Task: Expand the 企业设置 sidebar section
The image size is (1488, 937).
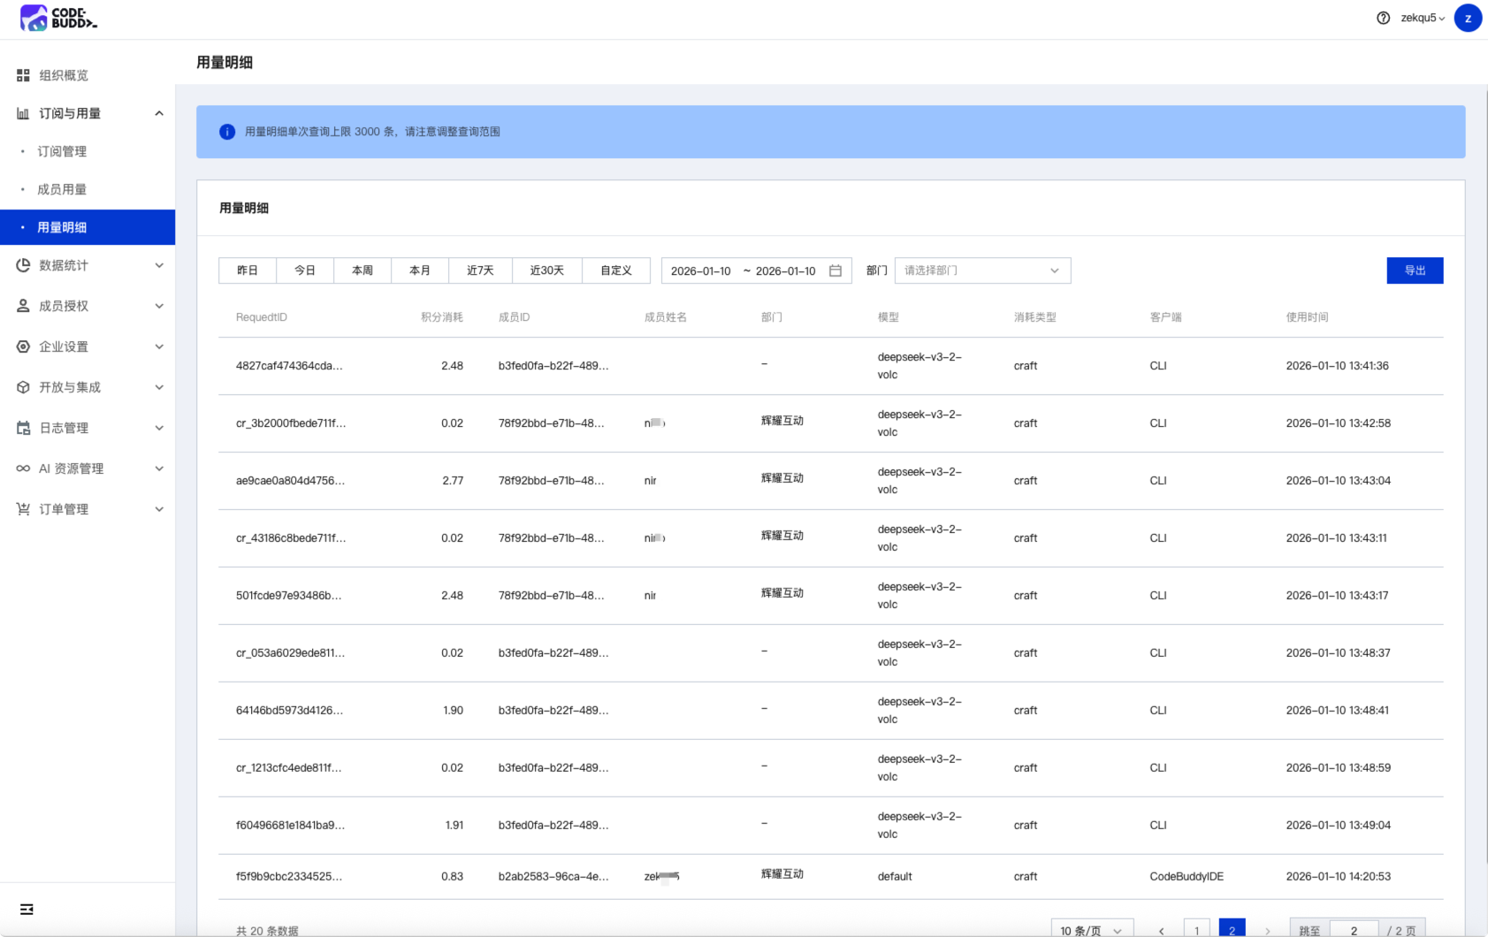Action: [x=88, y=347]
